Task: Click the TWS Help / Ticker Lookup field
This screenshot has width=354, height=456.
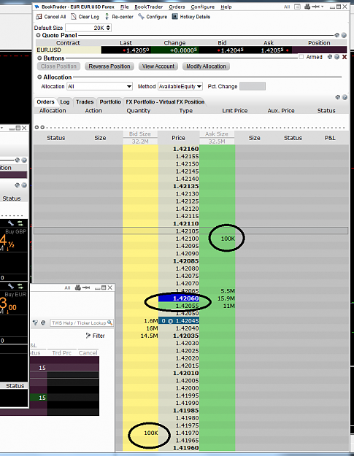Action: [82, 322]
